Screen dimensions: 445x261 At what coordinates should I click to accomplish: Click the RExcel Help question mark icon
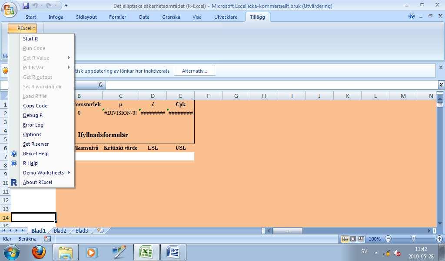tap(14, 154)
